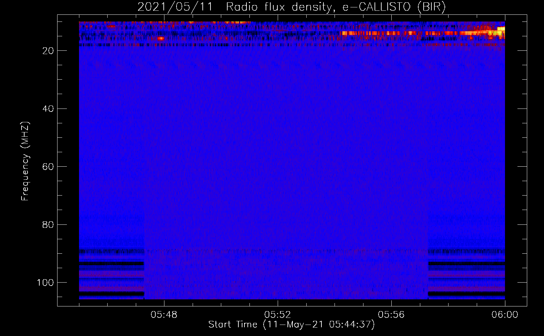544x336 pixels.
Task: Click the 05:52 time tick label
Action: 277,315
